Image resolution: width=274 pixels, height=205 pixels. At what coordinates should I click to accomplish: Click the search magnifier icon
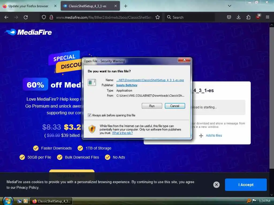pyautogui.click(x=169, y=17)
